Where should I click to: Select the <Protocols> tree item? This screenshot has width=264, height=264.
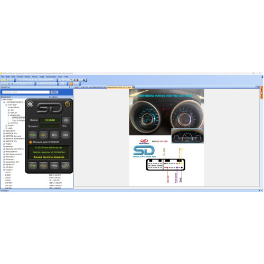[10, 159]
